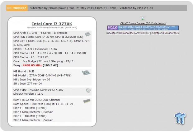Click the 'CPUID : 6.A.9 / Extended : 6.3A' row
Image resolution: width=193 pixels, height=132 pixels.
click(x=35, y=49)
